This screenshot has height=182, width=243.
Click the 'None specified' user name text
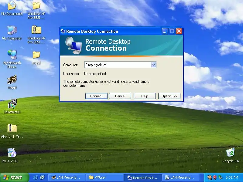click(x=95, y=74)
